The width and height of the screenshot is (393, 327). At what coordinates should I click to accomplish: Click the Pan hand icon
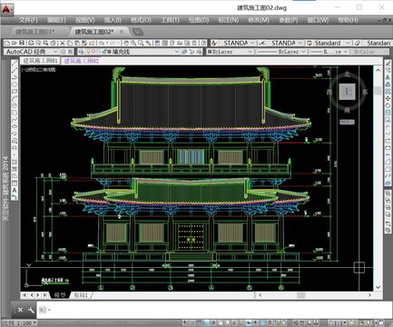[x=126, y=43]
